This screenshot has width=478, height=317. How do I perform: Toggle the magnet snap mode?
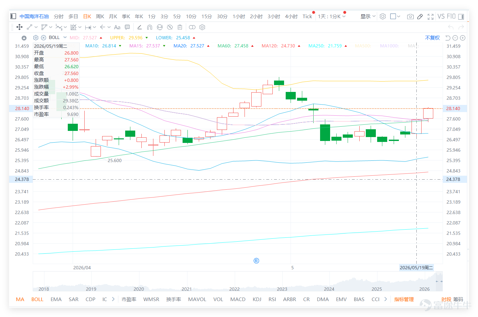point(149,27)
